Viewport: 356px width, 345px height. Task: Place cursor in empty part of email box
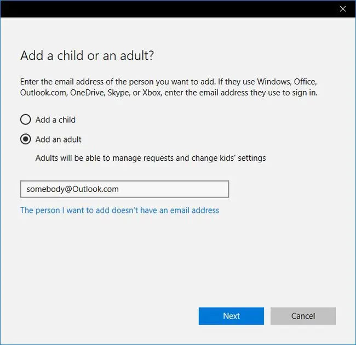[x=174, y=189]
